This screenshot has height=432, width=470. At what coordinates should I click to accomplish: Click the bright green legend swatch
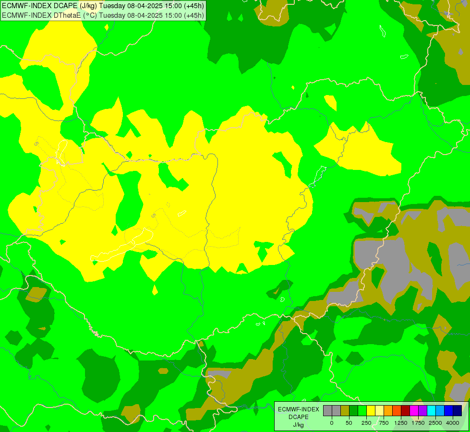pos(362,411)
